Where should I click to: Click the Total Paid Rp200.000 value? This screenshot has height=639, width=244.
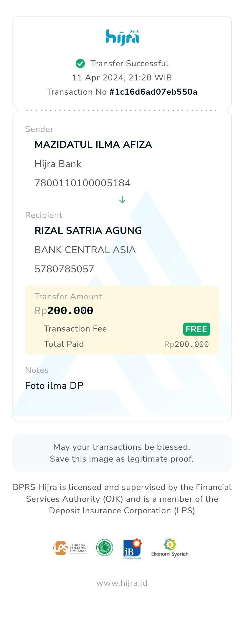pos(187,344)
